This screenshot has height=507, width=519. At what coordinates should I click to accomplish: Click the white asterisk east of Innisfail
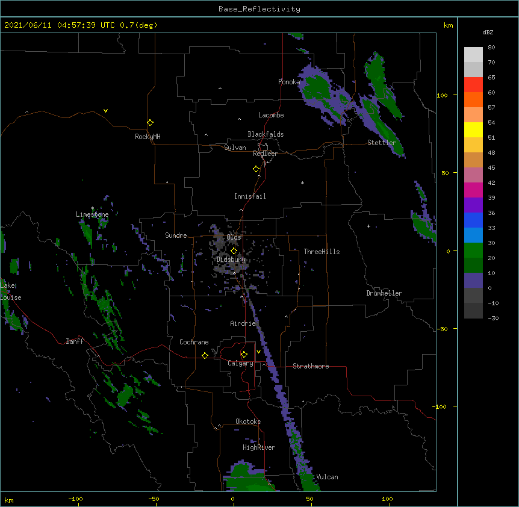[302, 182]
